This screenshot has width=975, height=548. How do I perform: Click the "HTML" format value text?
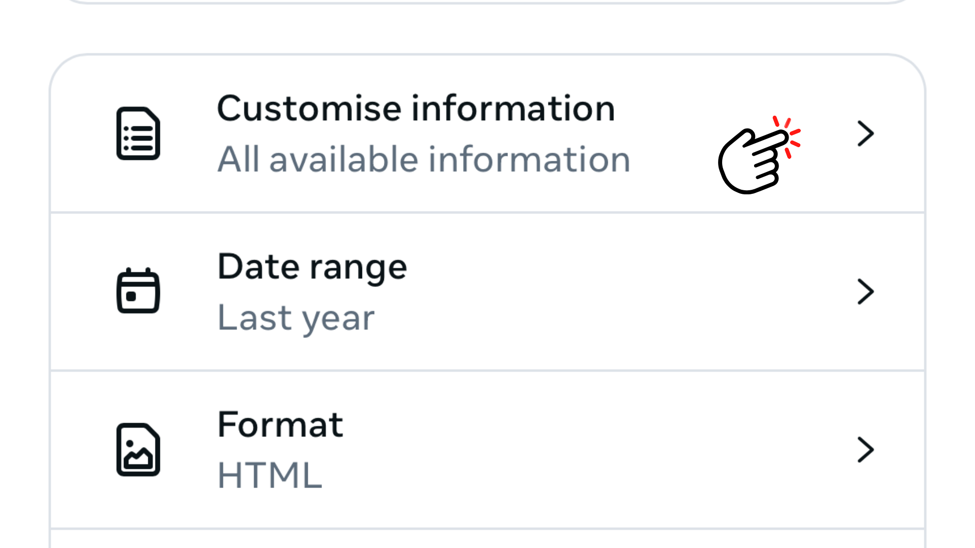pos(270,475)
